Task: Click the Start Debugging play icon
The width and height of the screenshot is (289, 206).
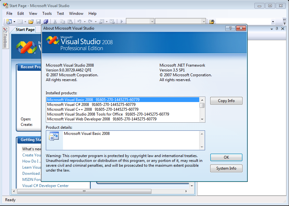Action: [122, 22]
